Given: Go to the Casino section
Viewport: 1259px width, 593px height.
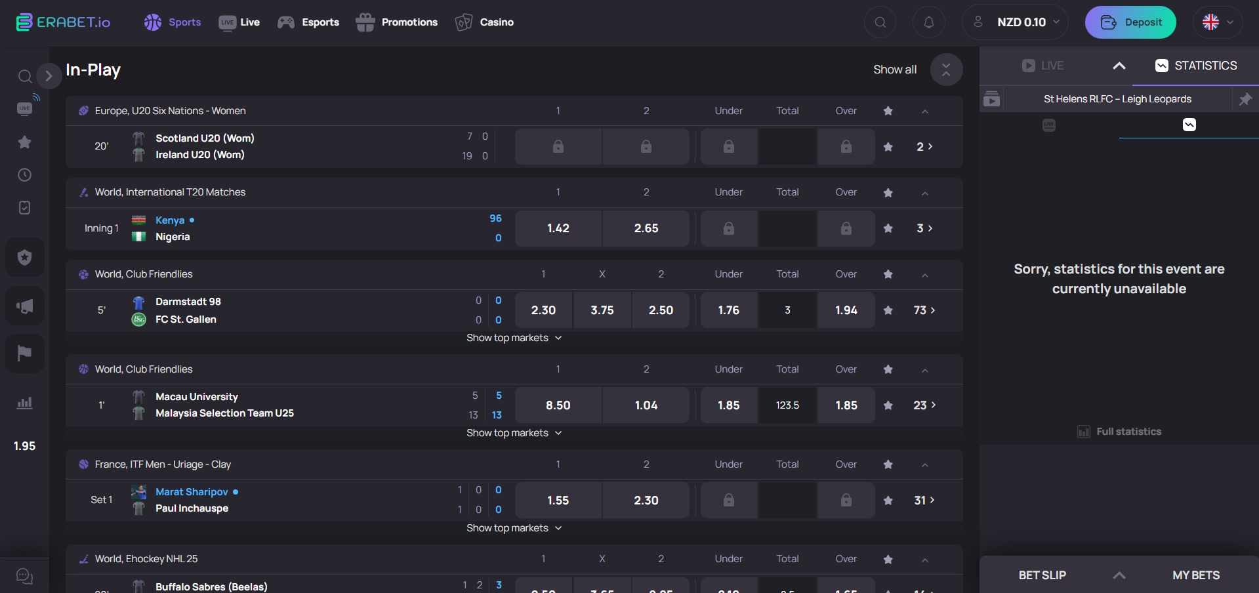Looking at the screenshot, I should (x=484, y=22).
